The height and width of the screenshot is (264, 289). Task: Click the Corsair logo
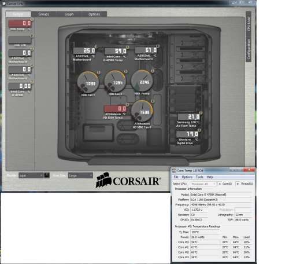(128, 181)
